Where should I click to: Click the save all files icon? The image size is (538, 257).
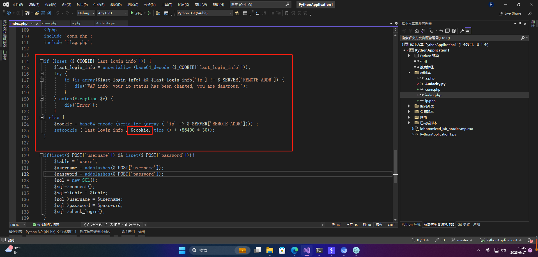[x=49, y=13]
